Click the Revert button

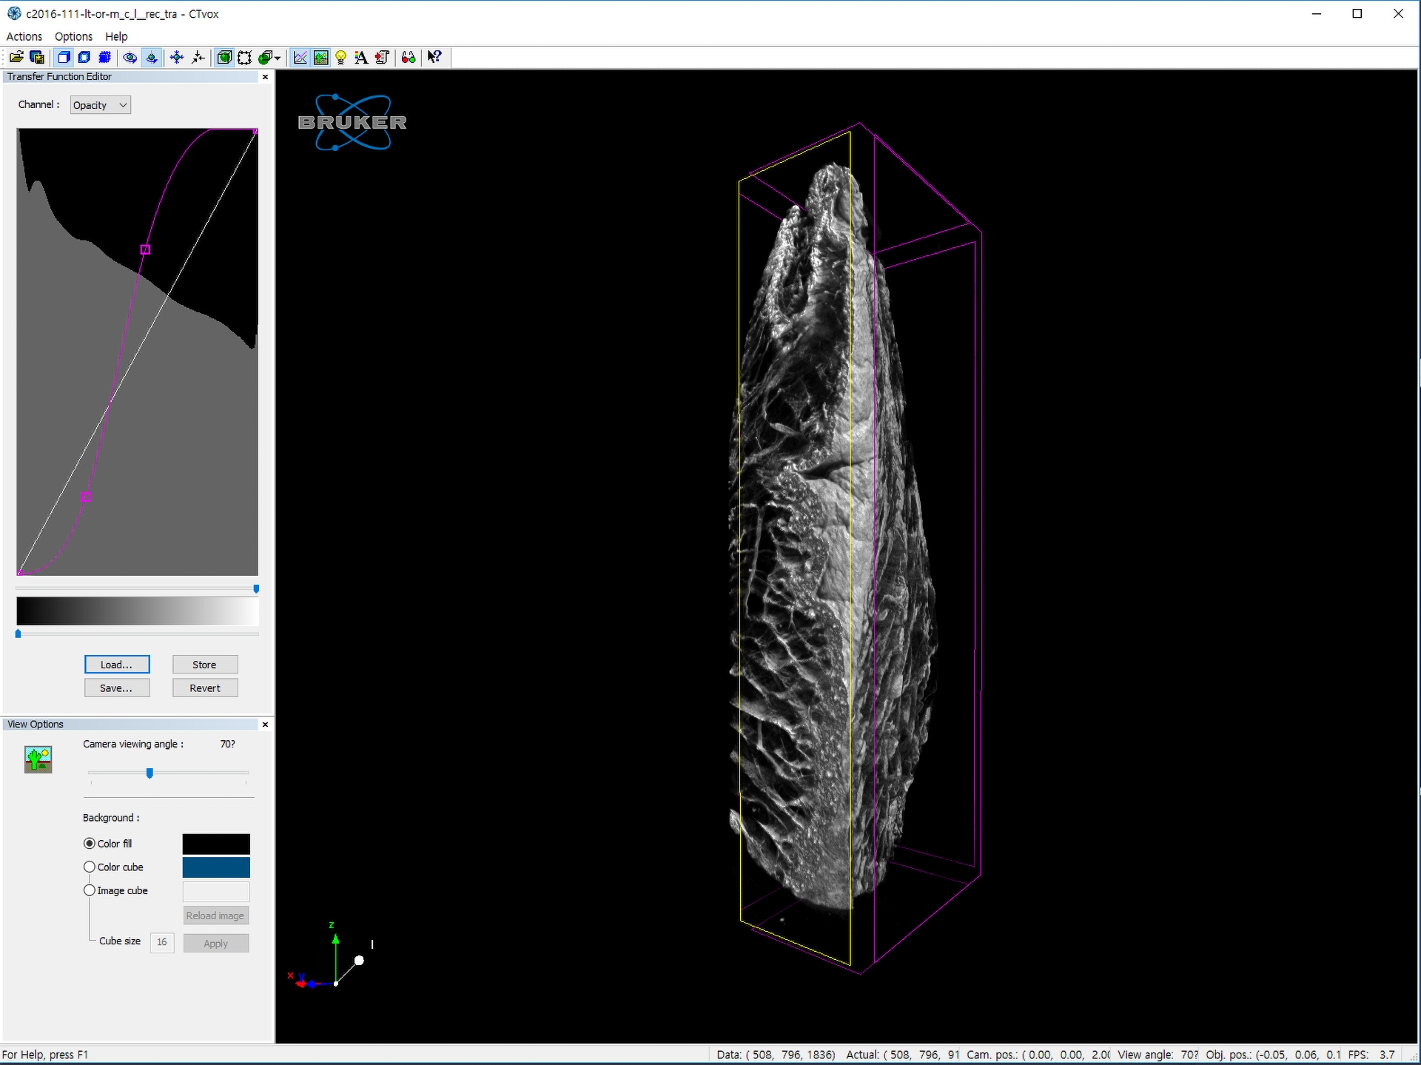pyautogui.click(x=205, y=688)
